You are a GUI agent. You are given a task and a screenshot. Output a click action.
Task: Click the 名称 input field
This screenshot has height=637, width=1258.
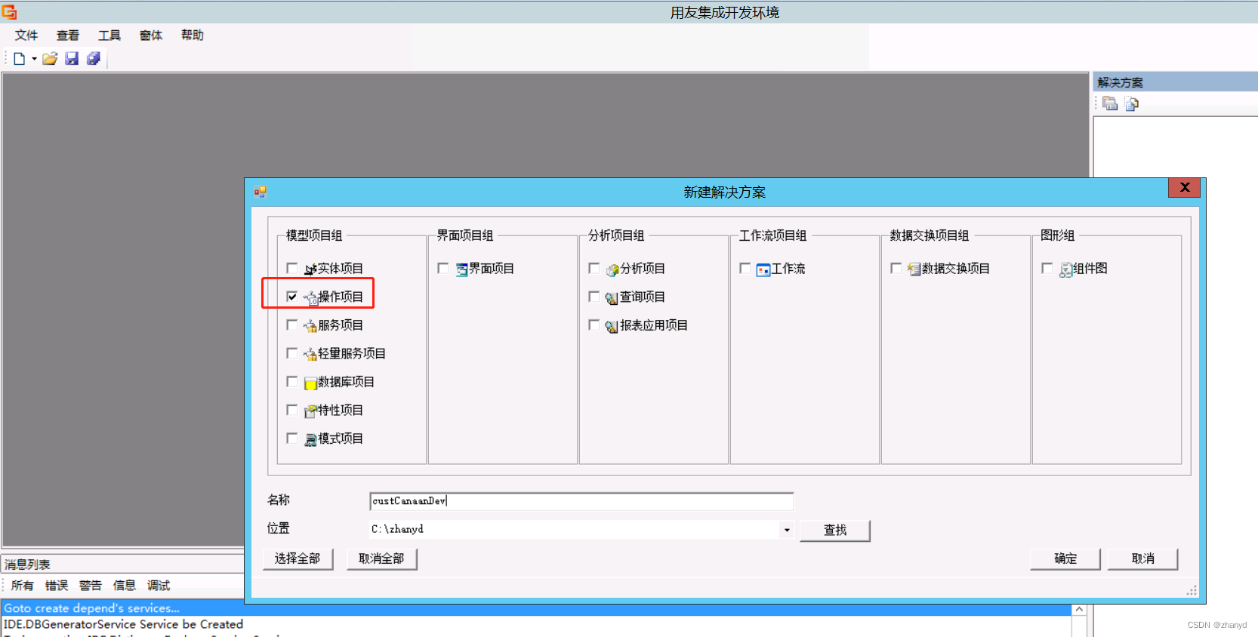[x=581, y=501]
